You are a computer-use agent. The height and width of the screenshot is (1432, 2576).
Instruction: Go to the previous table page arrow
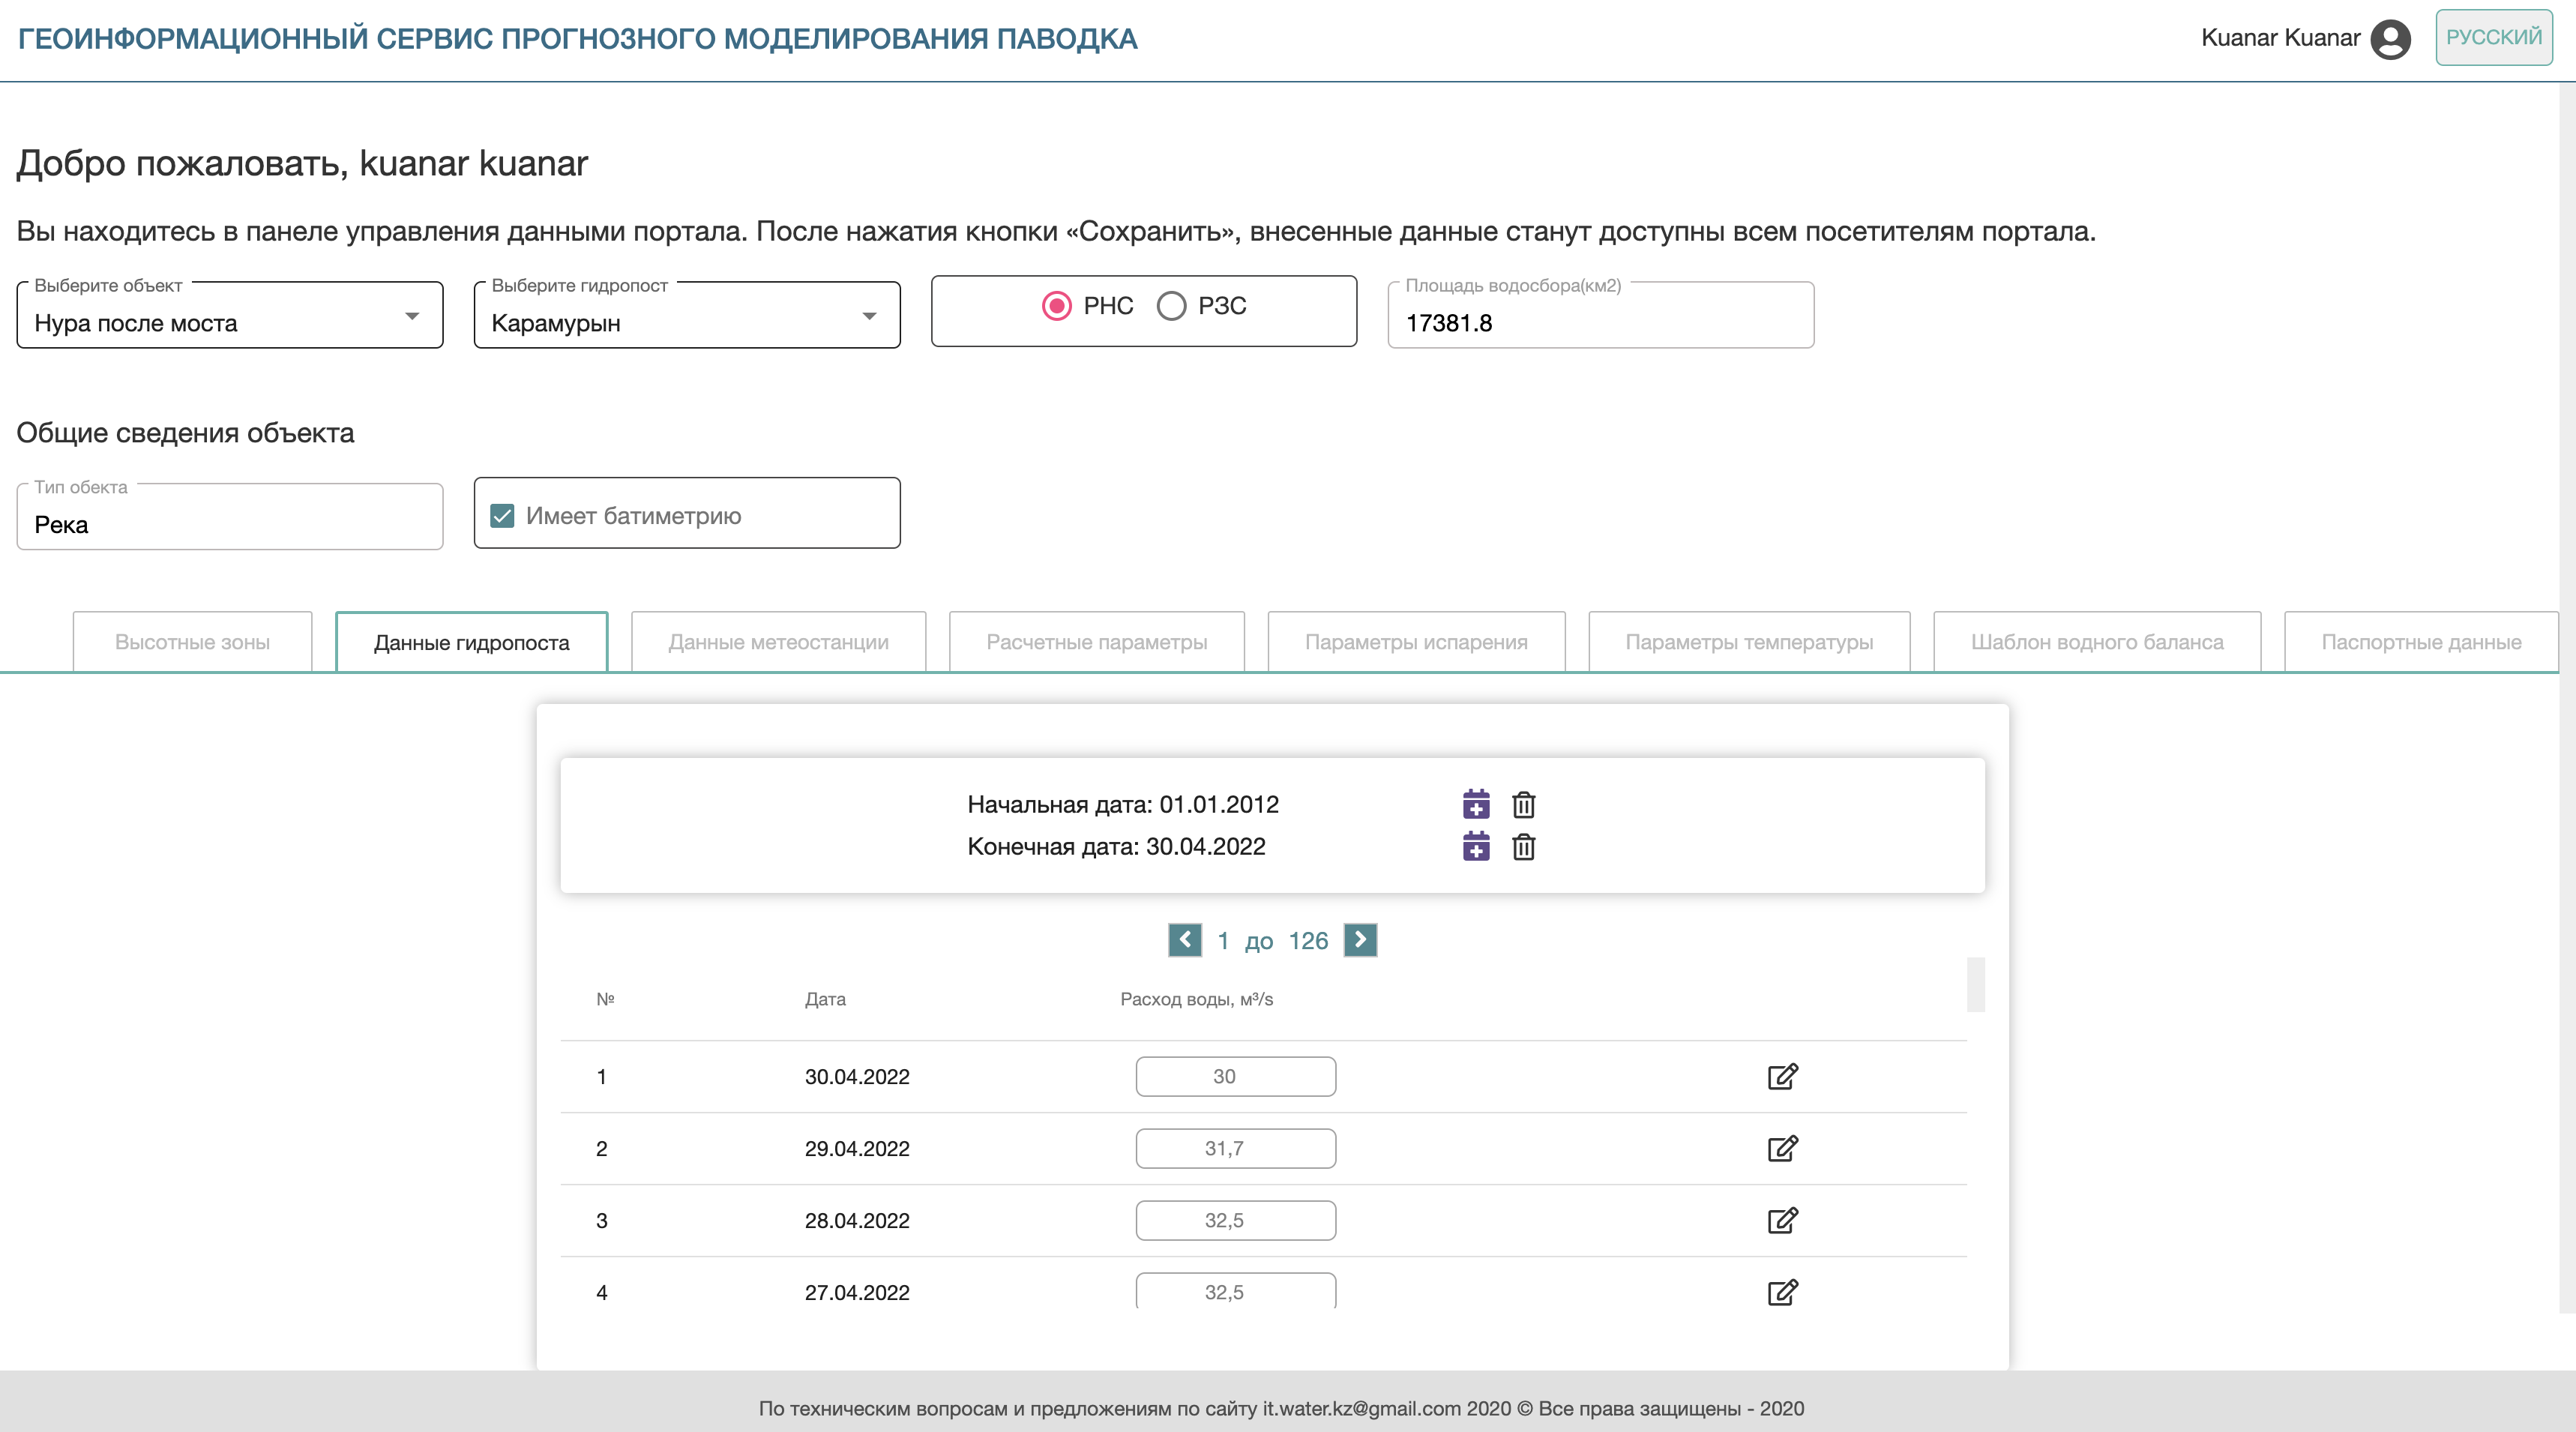1185,940
